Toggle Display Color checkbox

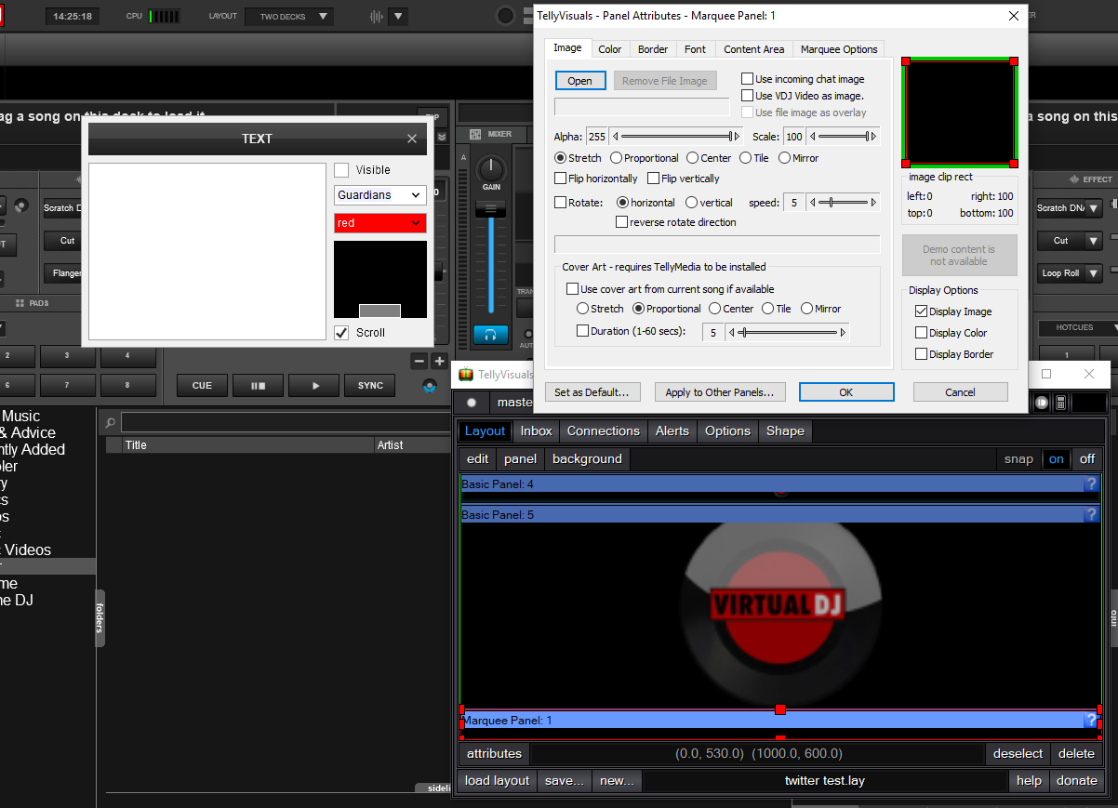pos(921,333)
